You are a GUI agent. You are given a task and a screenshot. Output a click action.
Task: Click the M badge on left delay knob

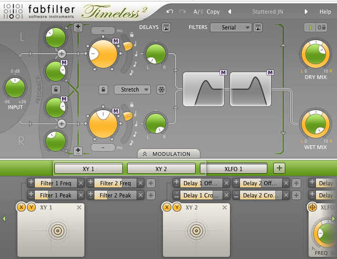[115, 41]
